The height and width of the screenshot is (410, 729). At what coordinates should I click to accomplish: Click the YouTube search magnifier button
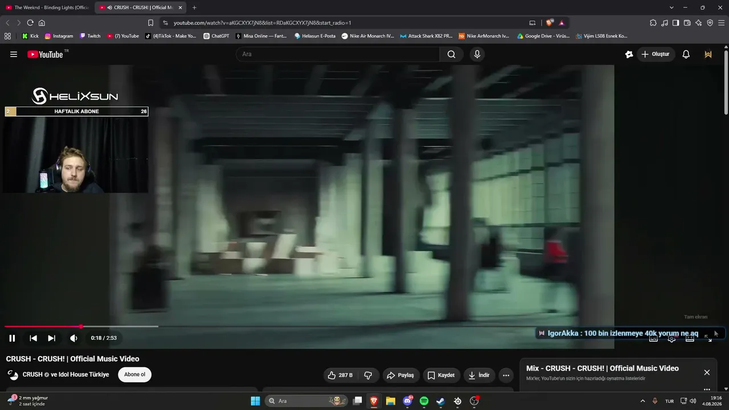452,54
